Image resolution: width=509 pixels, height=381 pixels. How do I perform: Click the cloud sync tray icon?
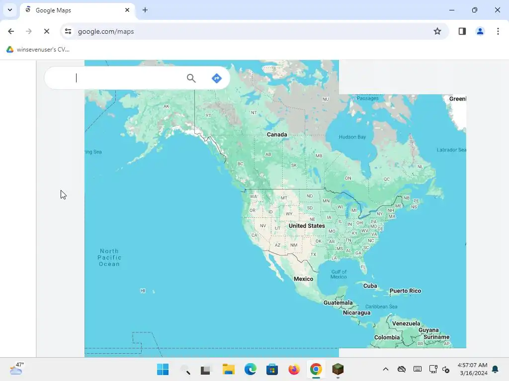(x=402, y=369)
